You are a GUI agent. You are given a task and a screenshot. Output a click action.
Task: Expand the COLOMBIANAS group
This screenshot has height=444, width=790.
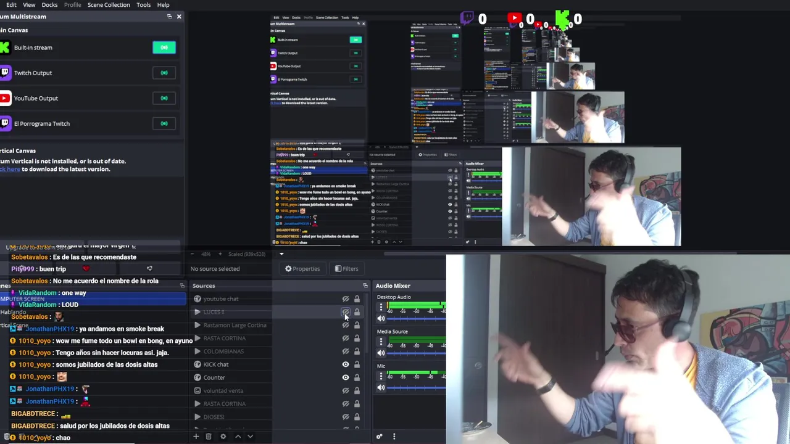(197, 351)
